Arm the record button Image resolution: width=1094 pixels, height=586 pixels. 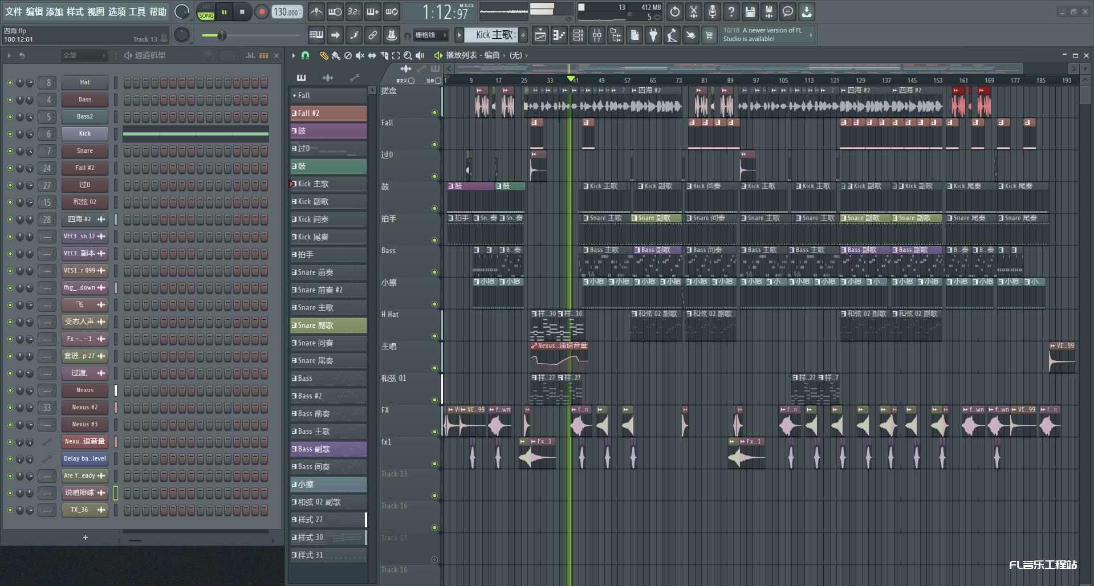[262, 11]
